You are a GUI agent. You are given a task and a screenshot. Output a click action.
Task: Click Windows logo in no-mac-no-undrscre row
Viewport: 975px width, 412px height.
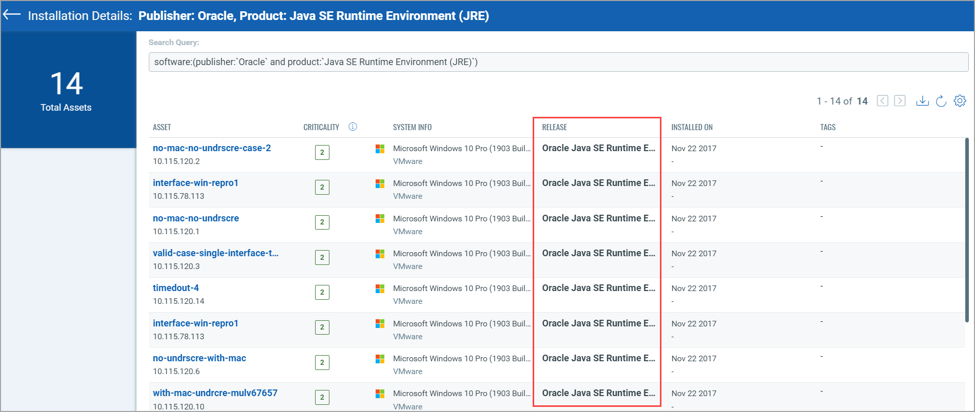tap(380, 219)
